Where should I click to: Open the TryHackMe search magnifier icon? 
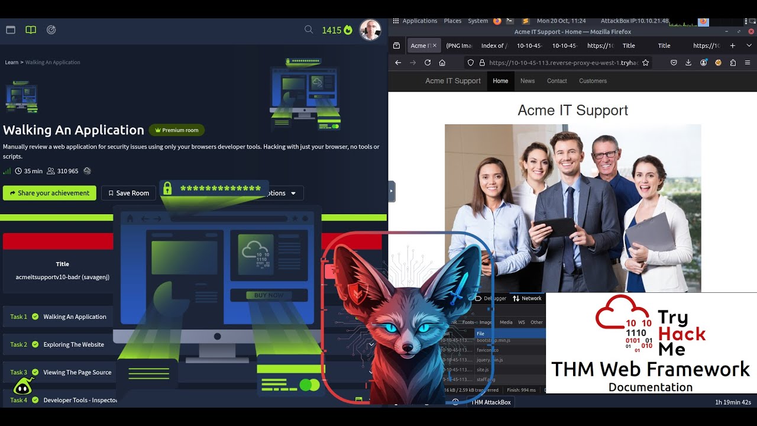tap(309, 30)
